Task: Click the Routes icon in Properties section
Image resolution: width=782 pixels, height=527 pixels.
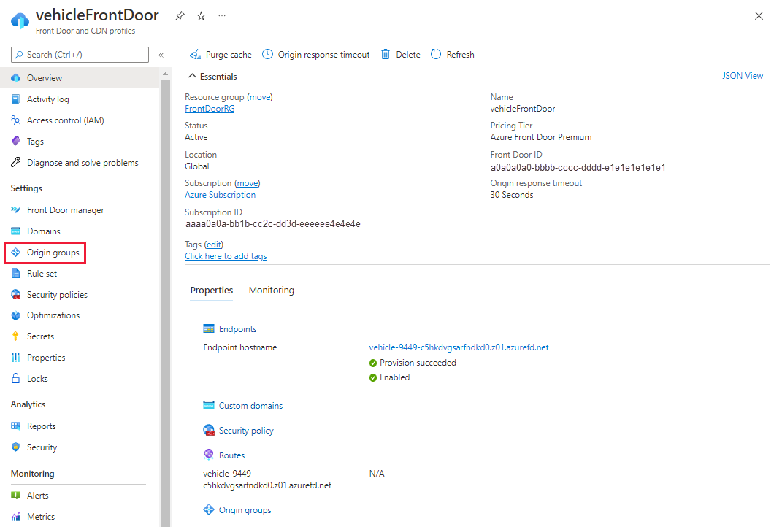Action: (x=209, y=454)
